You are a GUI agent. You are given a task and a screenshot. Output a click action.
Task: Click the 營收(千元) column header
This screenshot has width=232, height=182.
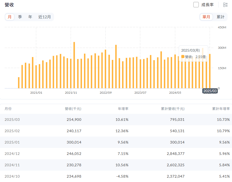tap(73, 109)
